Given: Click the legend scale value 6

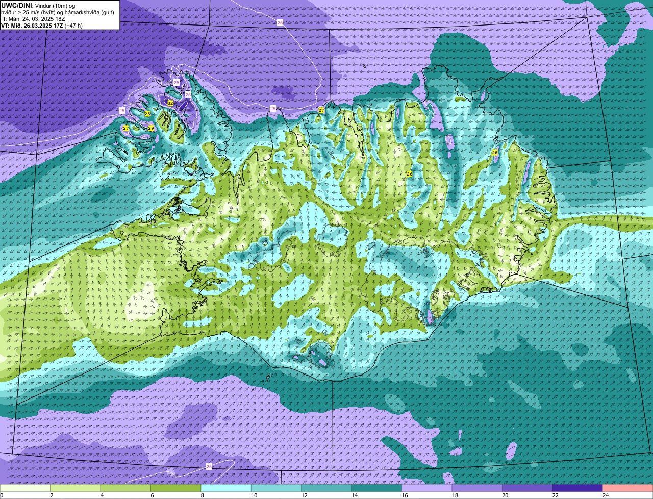Looking at the screenshot, I should point(152,495).
